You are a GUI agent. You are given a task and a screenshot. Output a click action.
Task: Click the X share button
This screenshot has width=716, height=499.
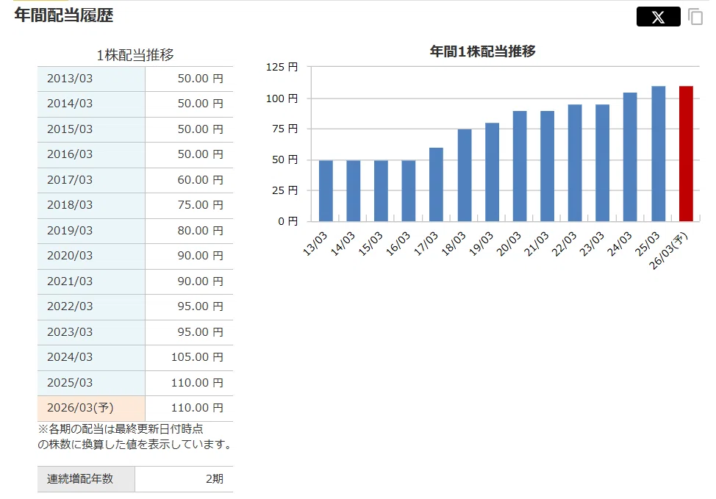658,17
